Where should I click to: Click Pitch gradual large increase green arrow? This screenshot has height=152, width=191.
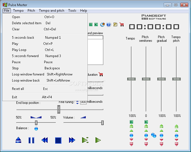point(161,126)
